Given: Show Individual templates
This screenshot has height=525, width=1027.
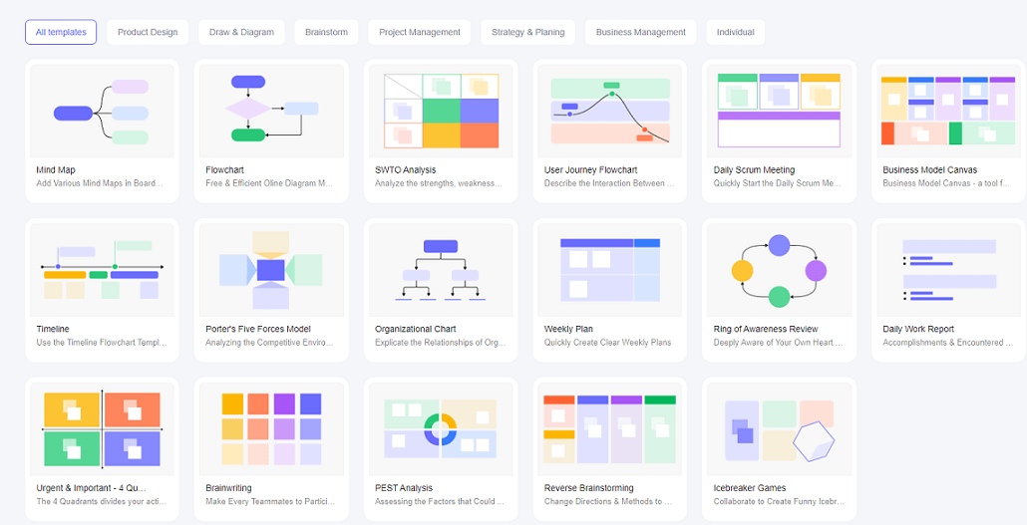Looking at the screenshot, I should pos(735,32).
